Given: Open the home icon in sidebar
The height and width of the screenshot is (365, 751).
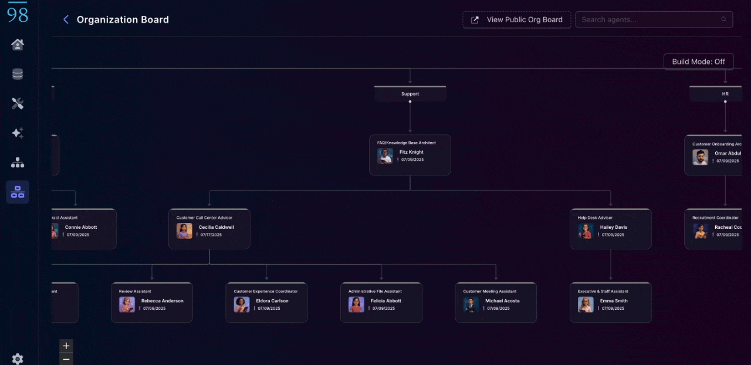Looking at the screenshot, I should (x=18, y=45).
